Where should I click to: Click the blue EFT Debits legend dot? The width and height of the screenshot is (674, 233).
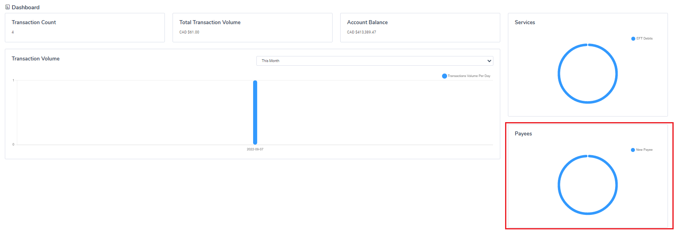click(x=633, y=39)
